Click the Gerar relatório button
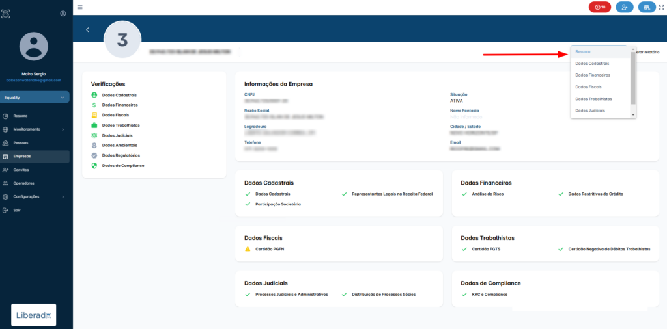Viewport: 667px width, 329px height. click(x=647, y=52)
